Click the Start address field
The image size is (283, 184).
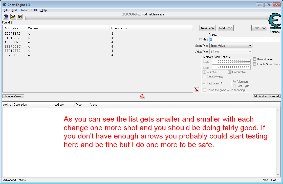point(231,62)
